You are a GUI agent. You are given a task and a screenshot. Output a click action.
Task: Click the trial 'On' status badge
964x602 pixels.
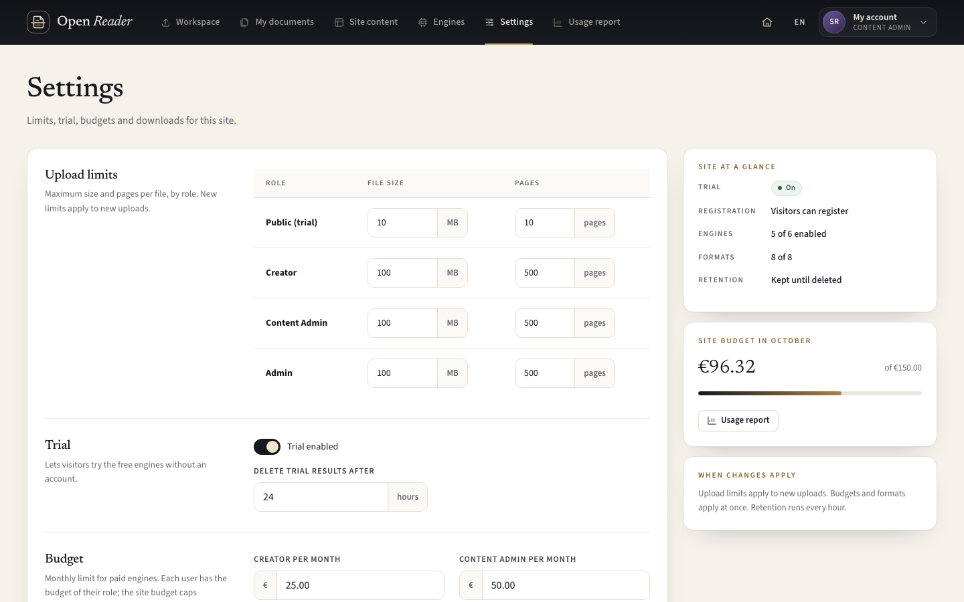pyautogui.click(x=787, y=188)
